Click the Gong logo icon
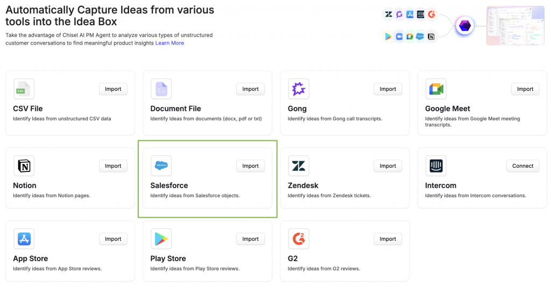551x294 pixels. coord(298,89)
